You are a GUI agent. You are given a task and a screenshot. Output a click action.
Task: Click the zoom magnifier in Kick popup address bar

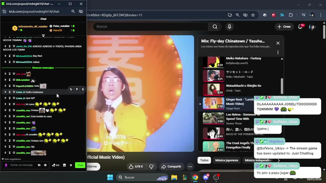73,11
